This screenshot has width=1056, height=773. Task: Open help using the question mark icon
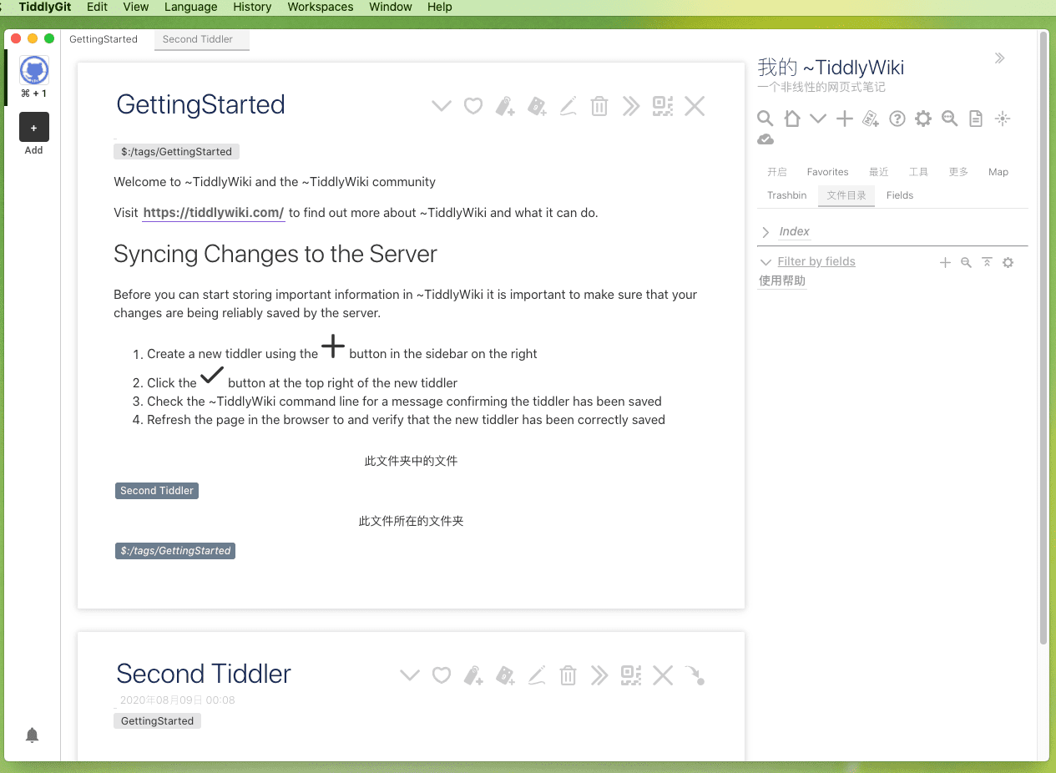pos(897,118)
